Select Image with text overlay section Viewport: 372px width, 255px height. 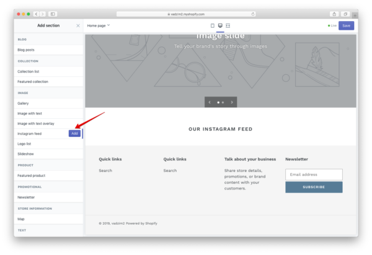point(36,123)
